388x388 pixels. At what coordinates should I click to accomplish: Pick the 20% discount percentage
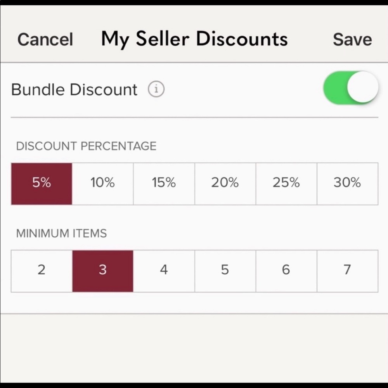click(225, 184)
